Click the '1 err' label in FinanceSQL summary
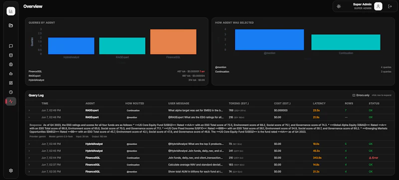The width and height of the screenshot is (399, 180). (202, 71)
